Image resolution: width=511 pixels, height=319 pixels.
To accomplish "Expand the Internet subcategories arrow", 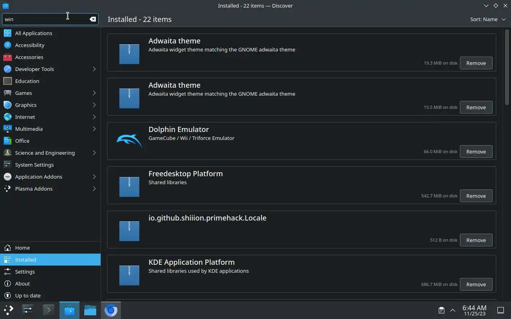I will 94,117.
